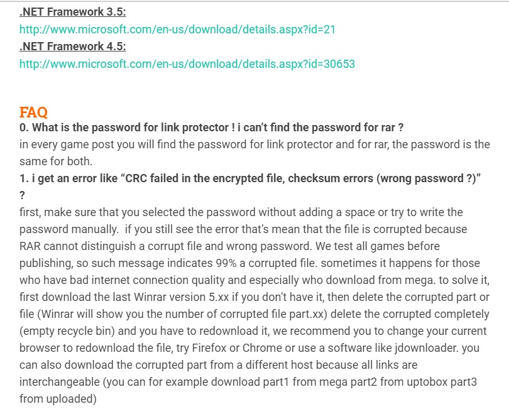Viewport: 509px width, 409px height.
Task: Click the ".NET Framework 3.5:" underlined heading
Action: tap(73, 12)
